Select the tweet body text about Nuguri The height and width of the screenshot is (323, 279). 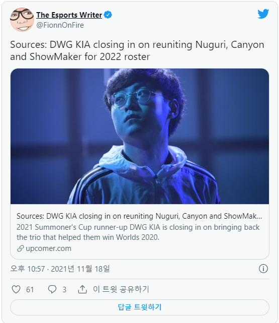pos(137,51)
